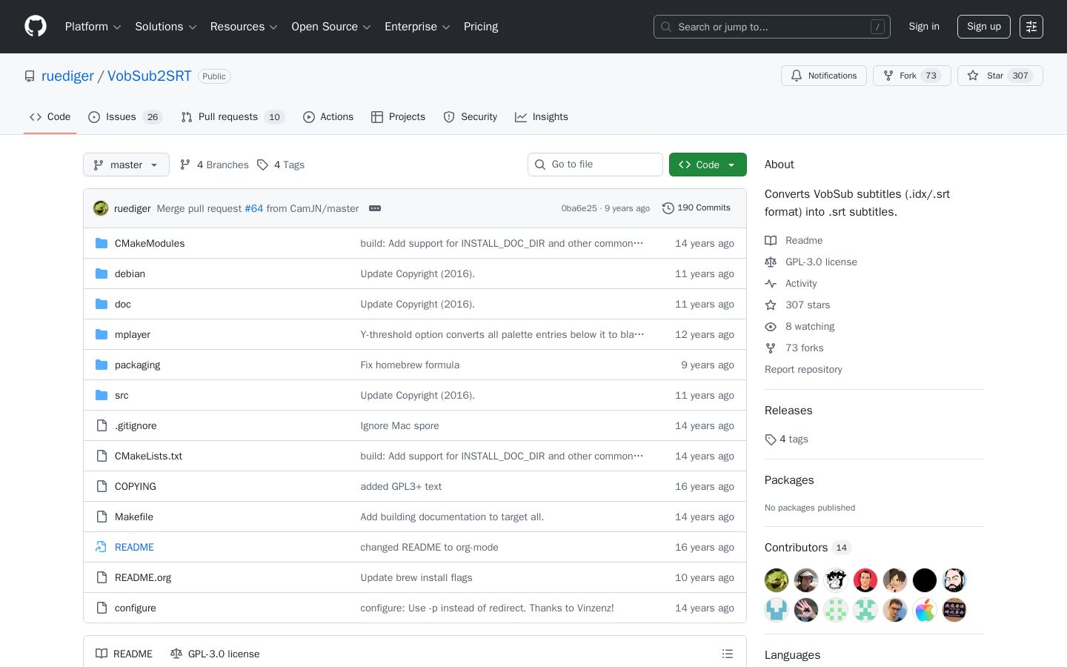1067x667 pixels.
Task: Click the bell Notifications button
Action: point(824,76)
